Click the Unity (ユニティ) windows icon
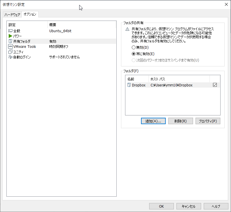This screenshot has height=212, width=231. 10,52
